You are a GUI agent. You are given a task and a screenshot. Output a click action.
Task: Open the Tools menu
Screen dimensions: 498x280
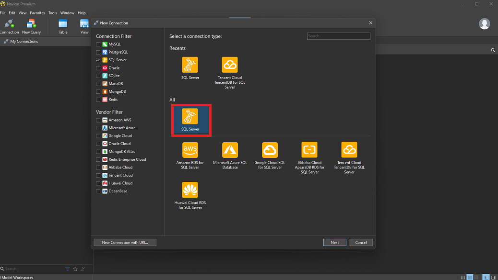coord(53,13)
